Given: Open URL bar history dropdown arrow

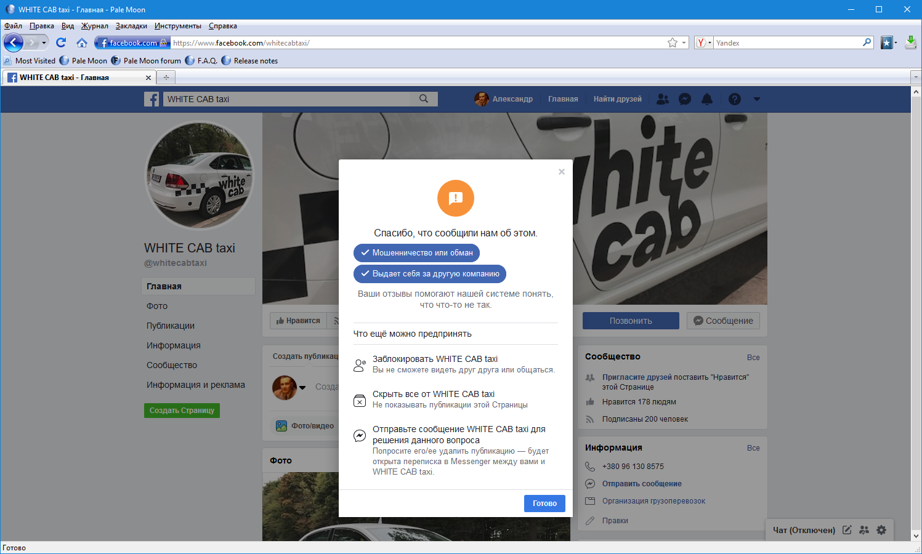Looking at the screenshot, I should pyautogui.click(x=684, y=42).
